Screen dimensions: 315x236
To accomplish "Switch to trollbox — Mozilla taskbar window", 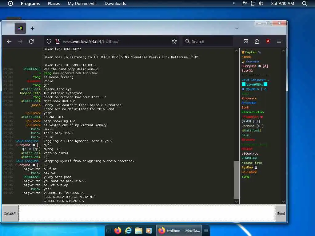I will pyautogui.click(x=179, y=230).
